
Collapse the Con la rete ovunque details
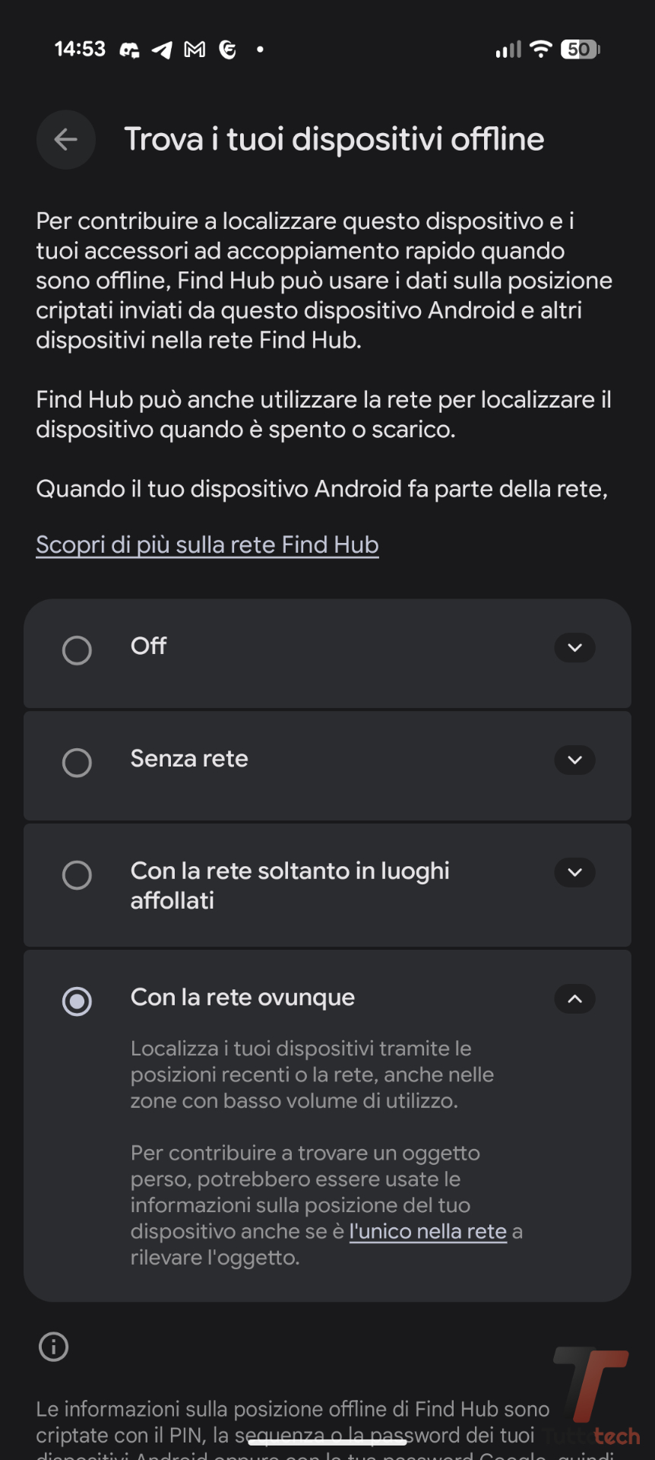point(574,999)
